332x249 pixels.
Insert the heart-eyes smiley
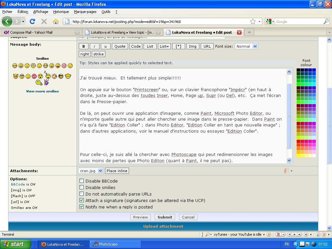click(40, 76)
